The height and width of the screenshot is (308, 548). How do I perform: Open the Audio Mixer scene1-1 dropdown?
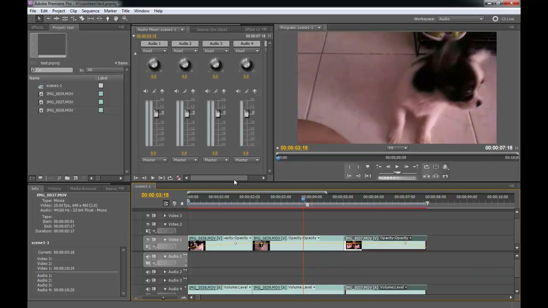pos(161,30)
